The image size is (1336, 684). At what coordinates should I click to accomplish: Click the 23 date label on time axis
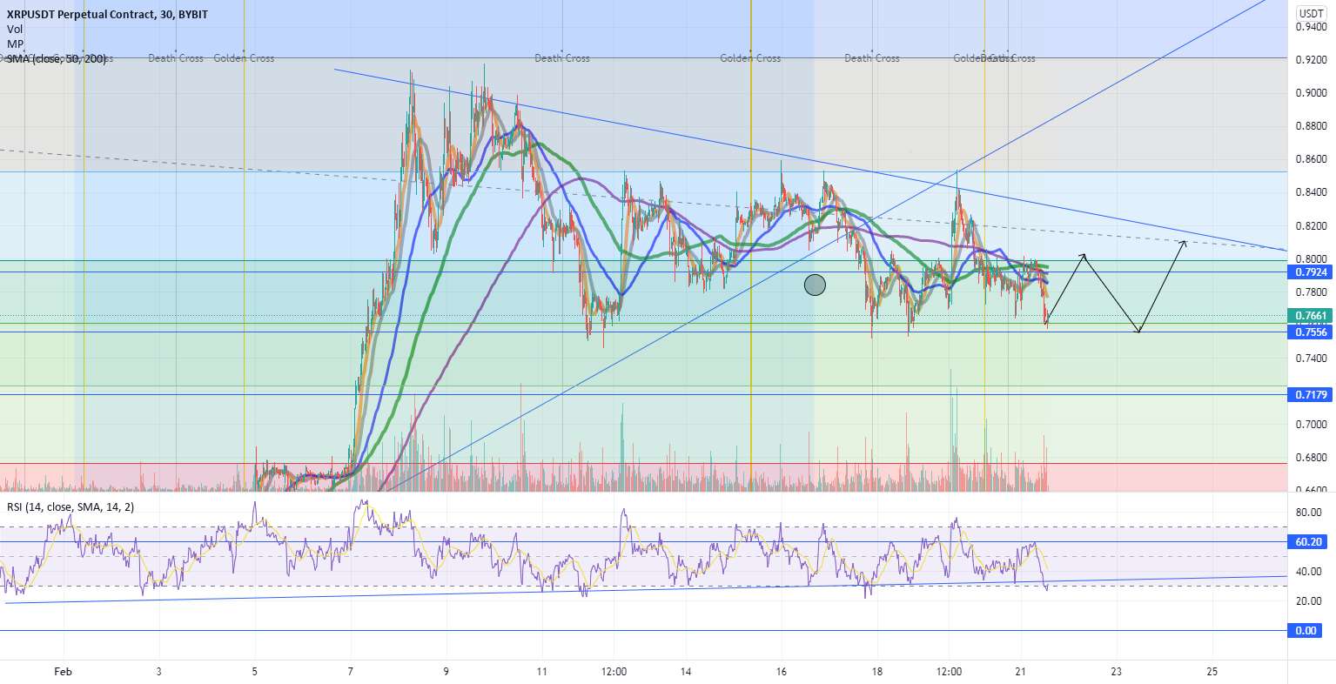tap(1117, 672)
